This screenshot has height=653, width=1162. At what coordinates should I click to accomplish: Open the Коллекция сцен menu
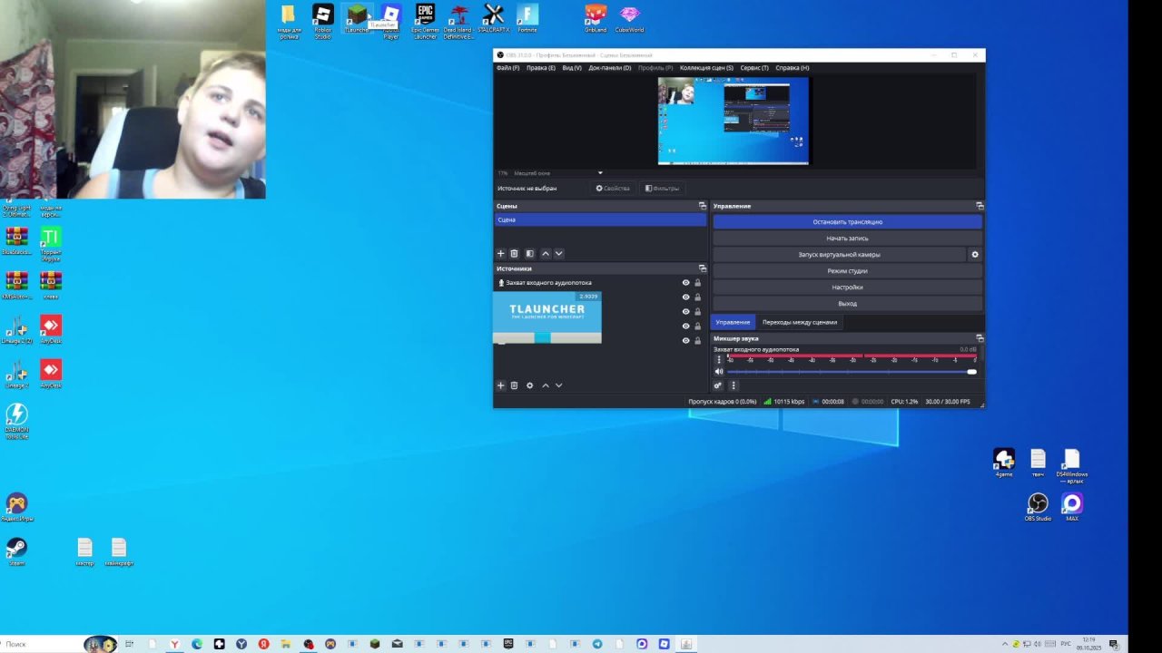pyautogui.click(x=706, y=68)
